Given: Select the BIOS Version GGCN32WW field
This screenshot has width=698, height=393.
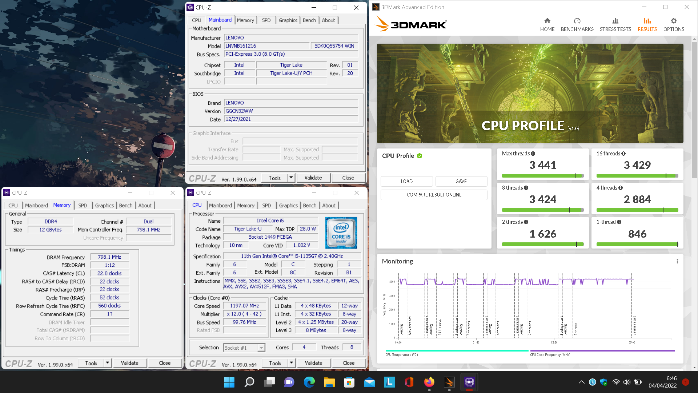Looking at the screenshot, I should point(291,111).
